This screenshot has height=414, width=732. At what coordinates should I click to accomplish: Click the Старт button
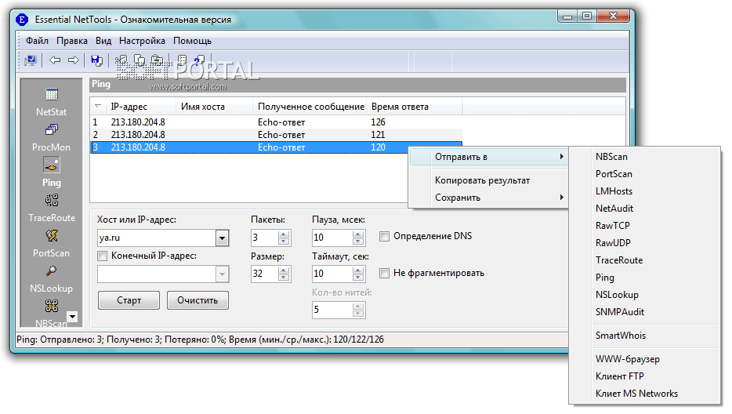(x=129, y=300)
